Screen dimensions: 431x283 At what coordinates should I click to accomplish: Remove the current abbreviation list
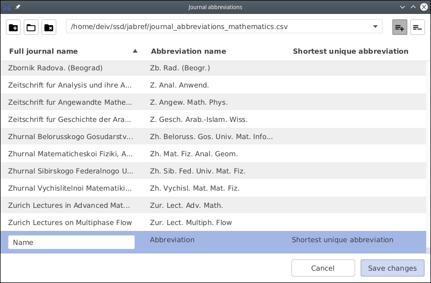[x=49, y=27]
